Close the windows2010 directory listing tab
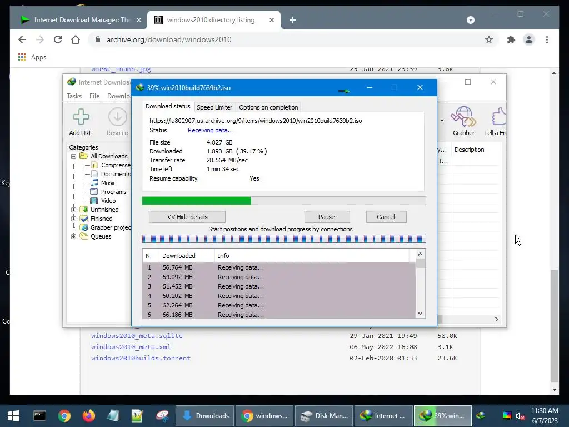The image size is (569, 427). coord(271,20)
